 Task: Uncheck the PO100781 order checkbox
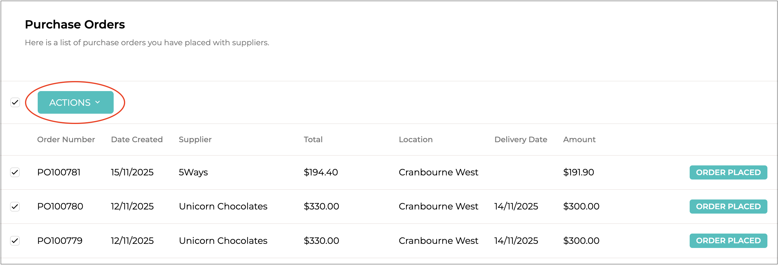click(15, 172)
